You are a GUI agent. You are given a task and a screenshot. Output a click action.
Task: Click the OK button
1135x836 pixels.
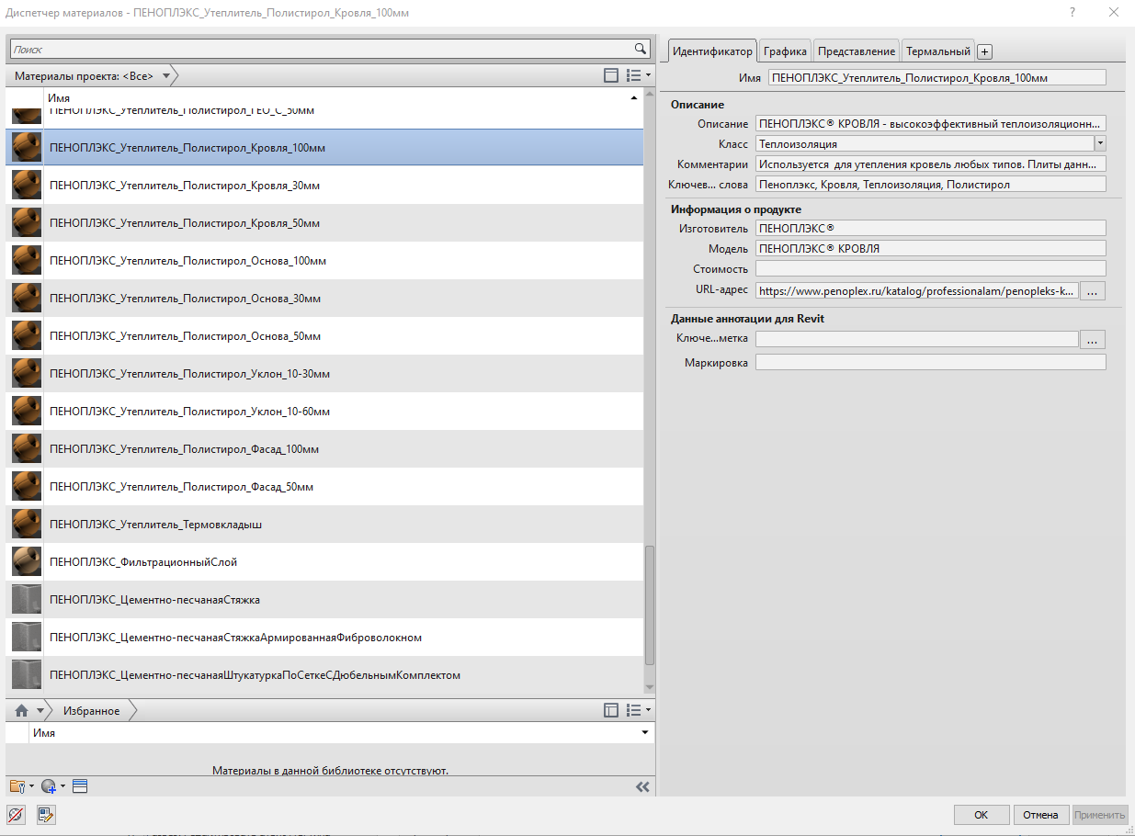[x=981, y=815]
